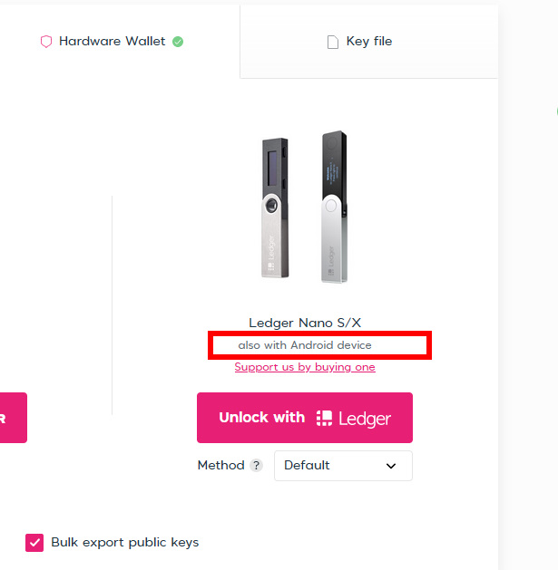This screenshot has height=570, width=558.
Task: Click the 'Bulk export public keys' label
Action: pyautogui.click(x=124, y=543)
